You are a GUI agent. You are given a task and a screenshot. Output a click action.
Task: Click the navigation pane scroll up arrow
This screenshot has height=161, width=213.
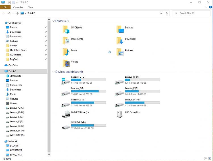coord(49,19)
